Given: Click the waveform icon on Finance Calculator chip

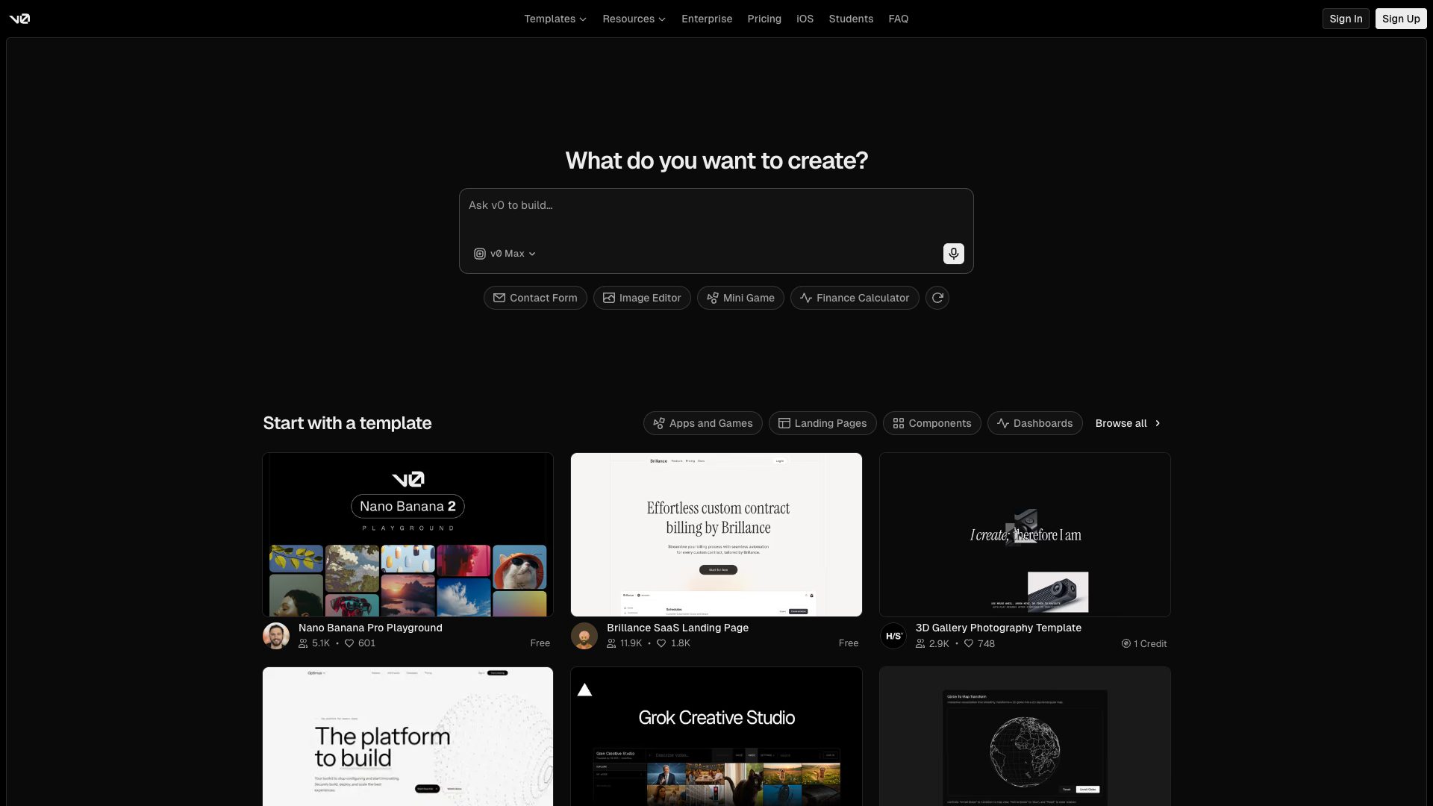Looking at the screenshot, I should pos(806,298).
